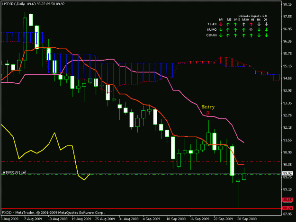The image size is (296, 222).
Task: Click the 16 Sep 2009 date label
Action: coord(200,219)
